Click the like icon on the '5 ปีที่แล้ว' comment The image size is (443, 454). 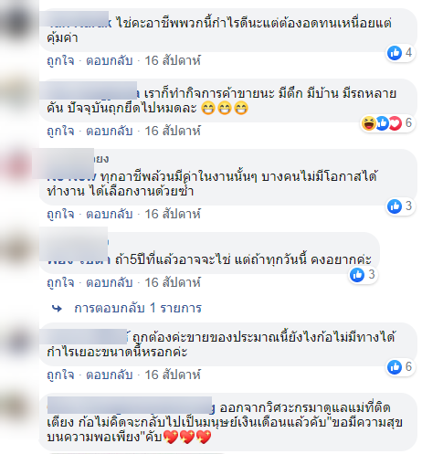click(357, 275)
